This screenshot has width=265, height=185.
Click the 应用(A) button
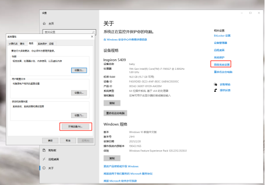point(86,141)
